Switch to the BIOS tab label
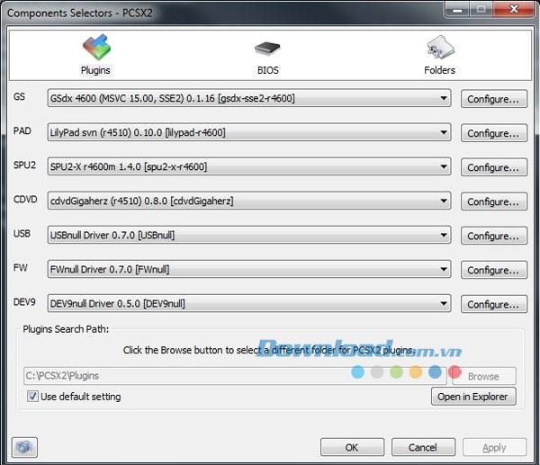This screenshot has height=465, width=540. [x=268, y=70]
